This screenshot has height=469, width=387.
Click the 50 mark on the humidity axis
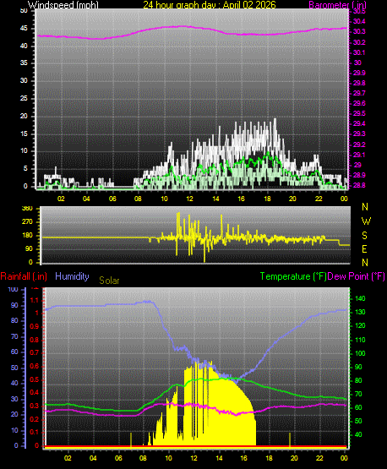pos(14,368)
